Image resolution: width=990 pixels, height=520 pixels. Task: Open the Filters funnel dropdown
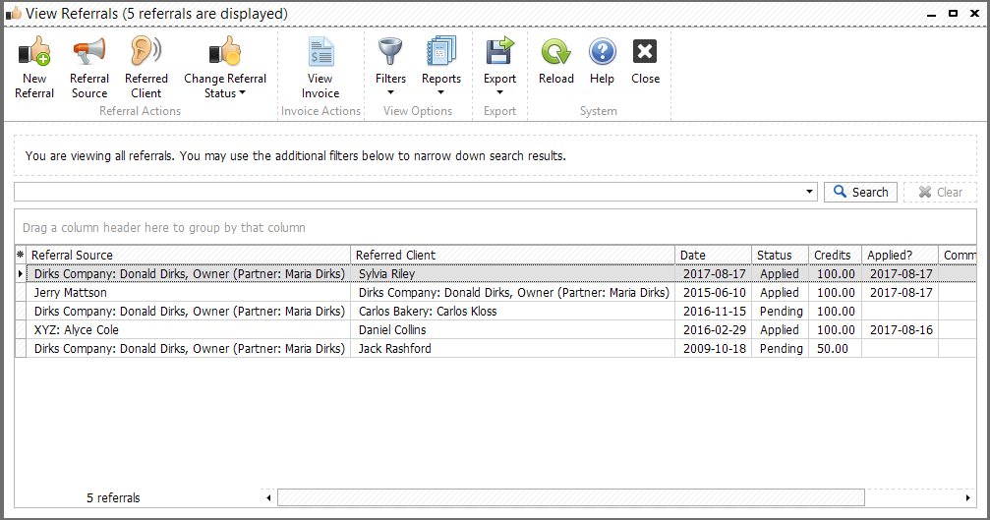click(x=390, y=68)
